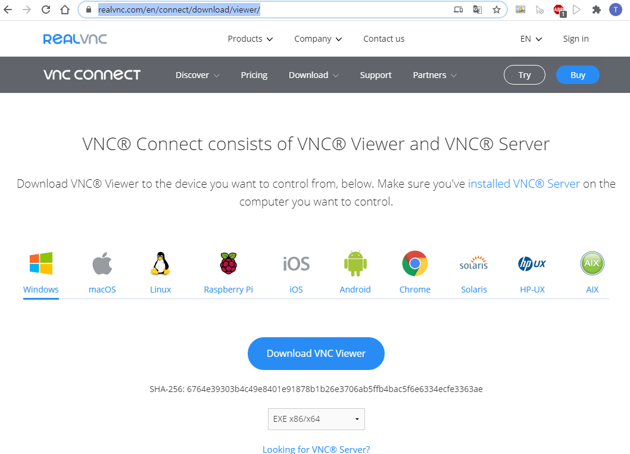This screenshot has height=454, width=630.
Task: Switch to the Chrome tab label
Action: click(x=415, y=290)
